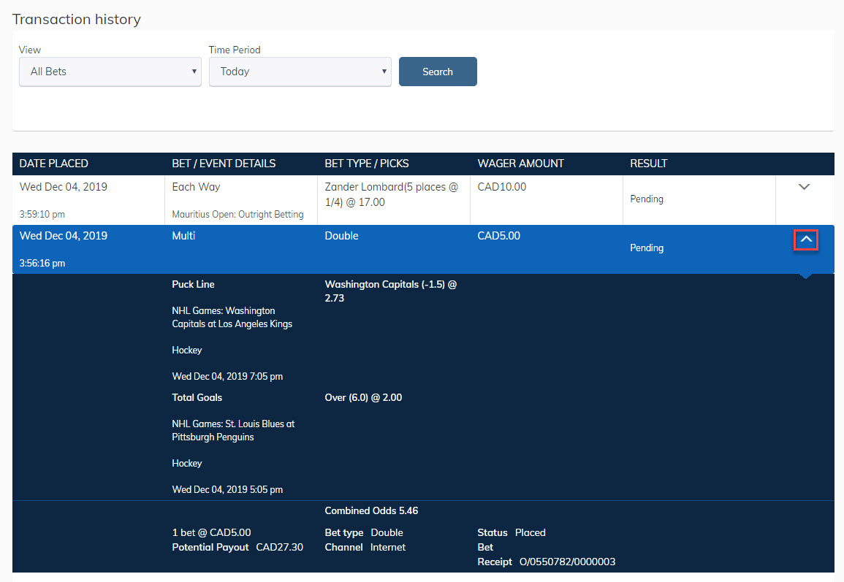Click the WAGER AMOUNT column header

coord(520,164)
